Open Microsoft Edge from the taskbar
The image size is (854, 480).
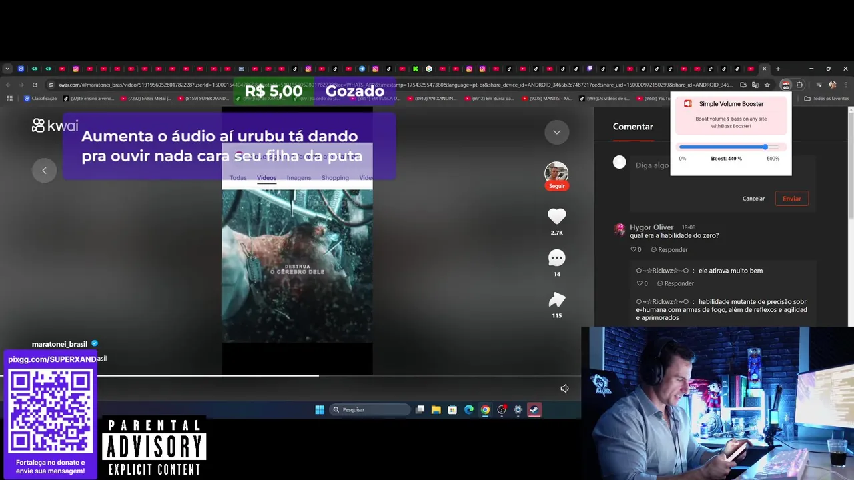469,410
